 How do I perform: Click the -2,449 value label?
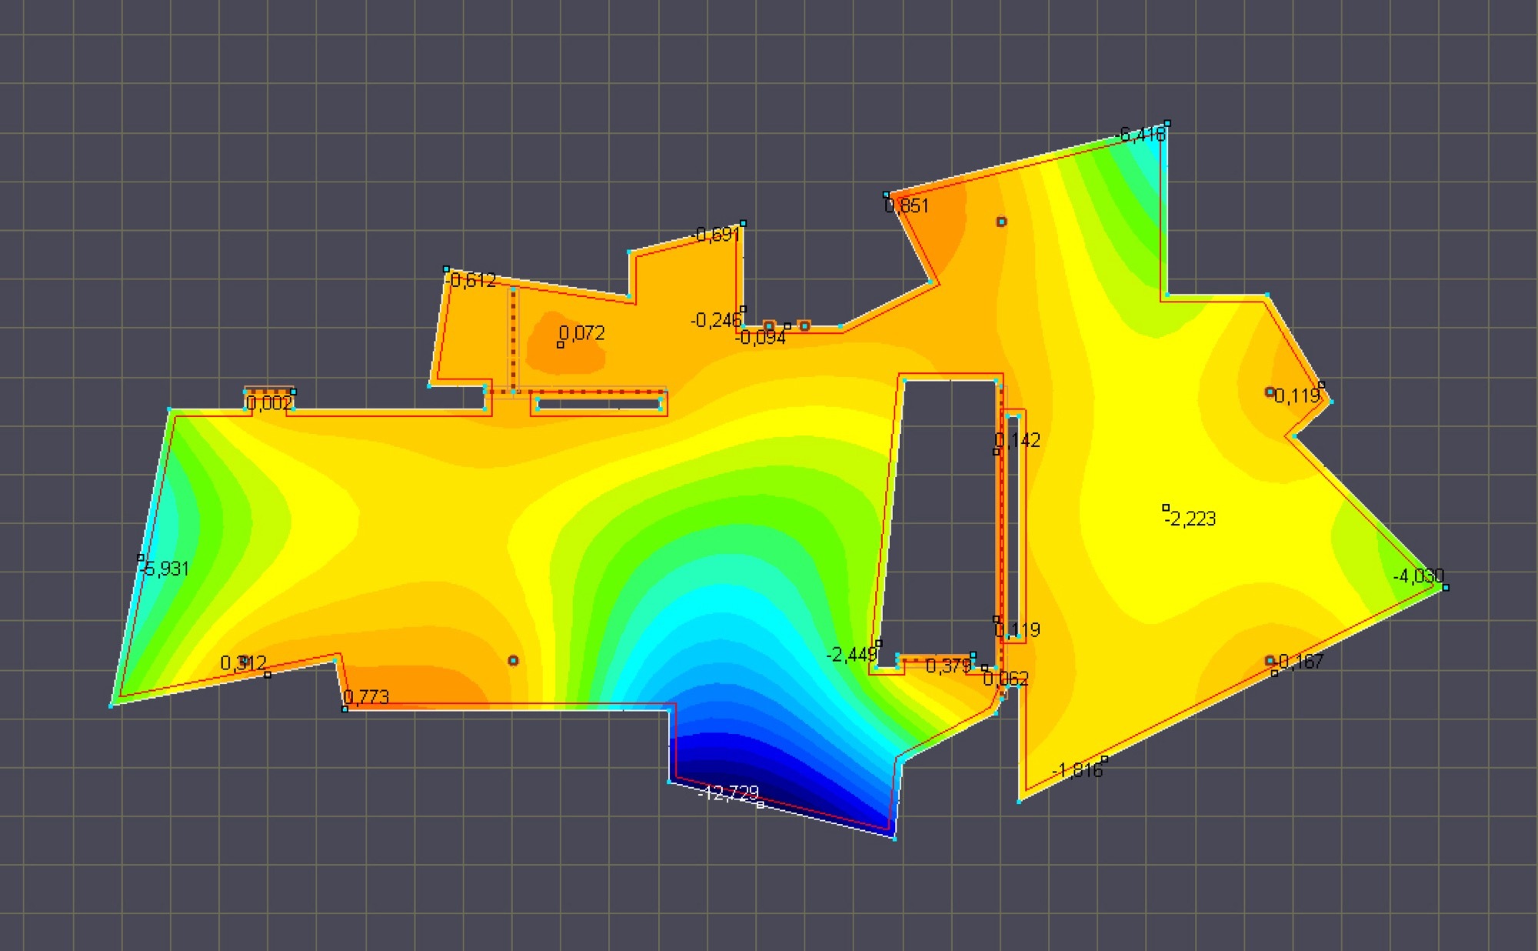pyautogui.click(x=851, y=655)
